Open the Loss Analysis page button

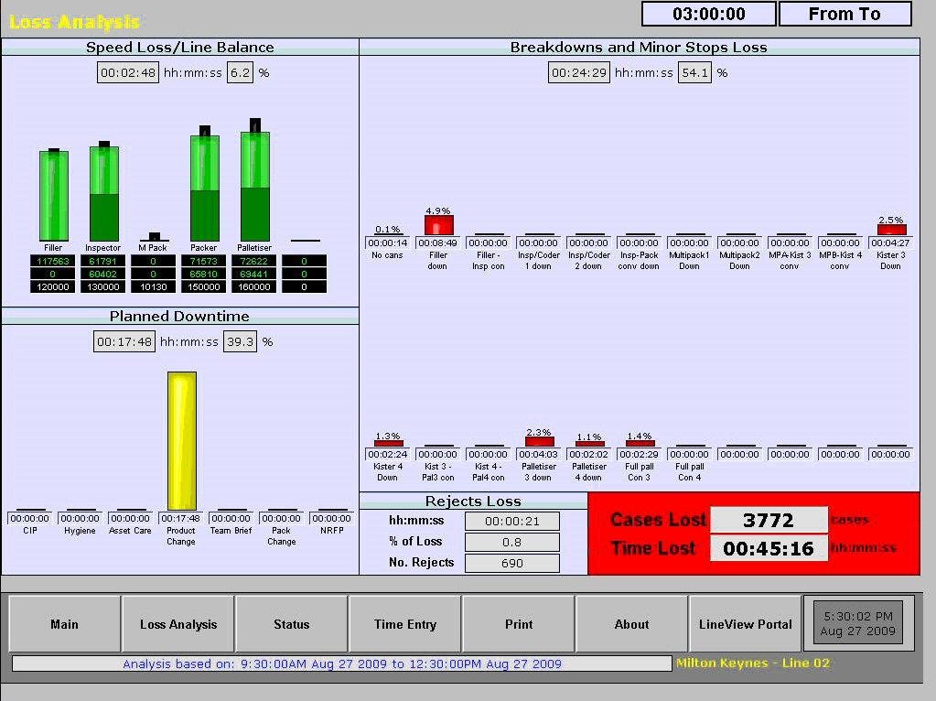pyautogui.click(x=178, y=624)
